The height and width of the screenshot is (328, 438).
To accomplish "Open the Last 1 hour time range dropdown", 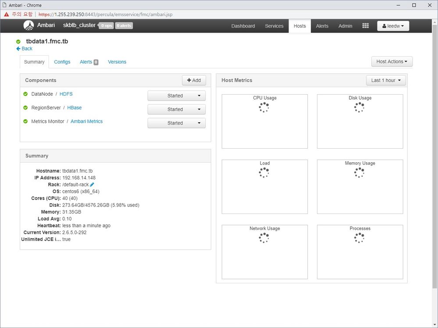I will pos(386,80).
